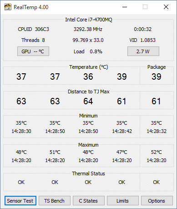Viewport: 177px width, 209px height.
Task: Open the TS Bench benchmark
Action: coord(55,201)
